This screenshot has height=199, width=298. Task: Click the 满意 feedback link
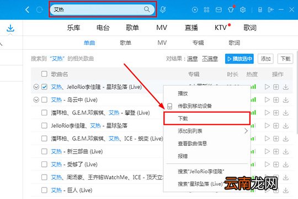click(193, 59)
